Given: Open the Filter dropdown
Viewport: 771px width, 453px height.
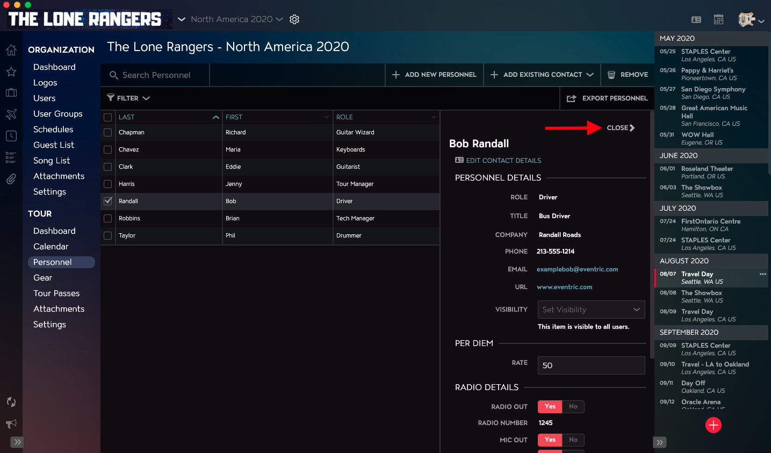Looking at the screenshot, I should tap(128, 98).
